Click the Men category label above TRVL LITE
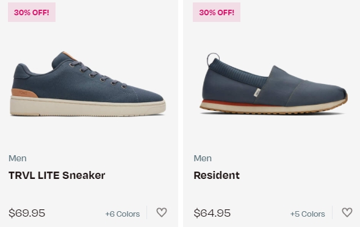360x227 pixels. (x=18, y=158)
